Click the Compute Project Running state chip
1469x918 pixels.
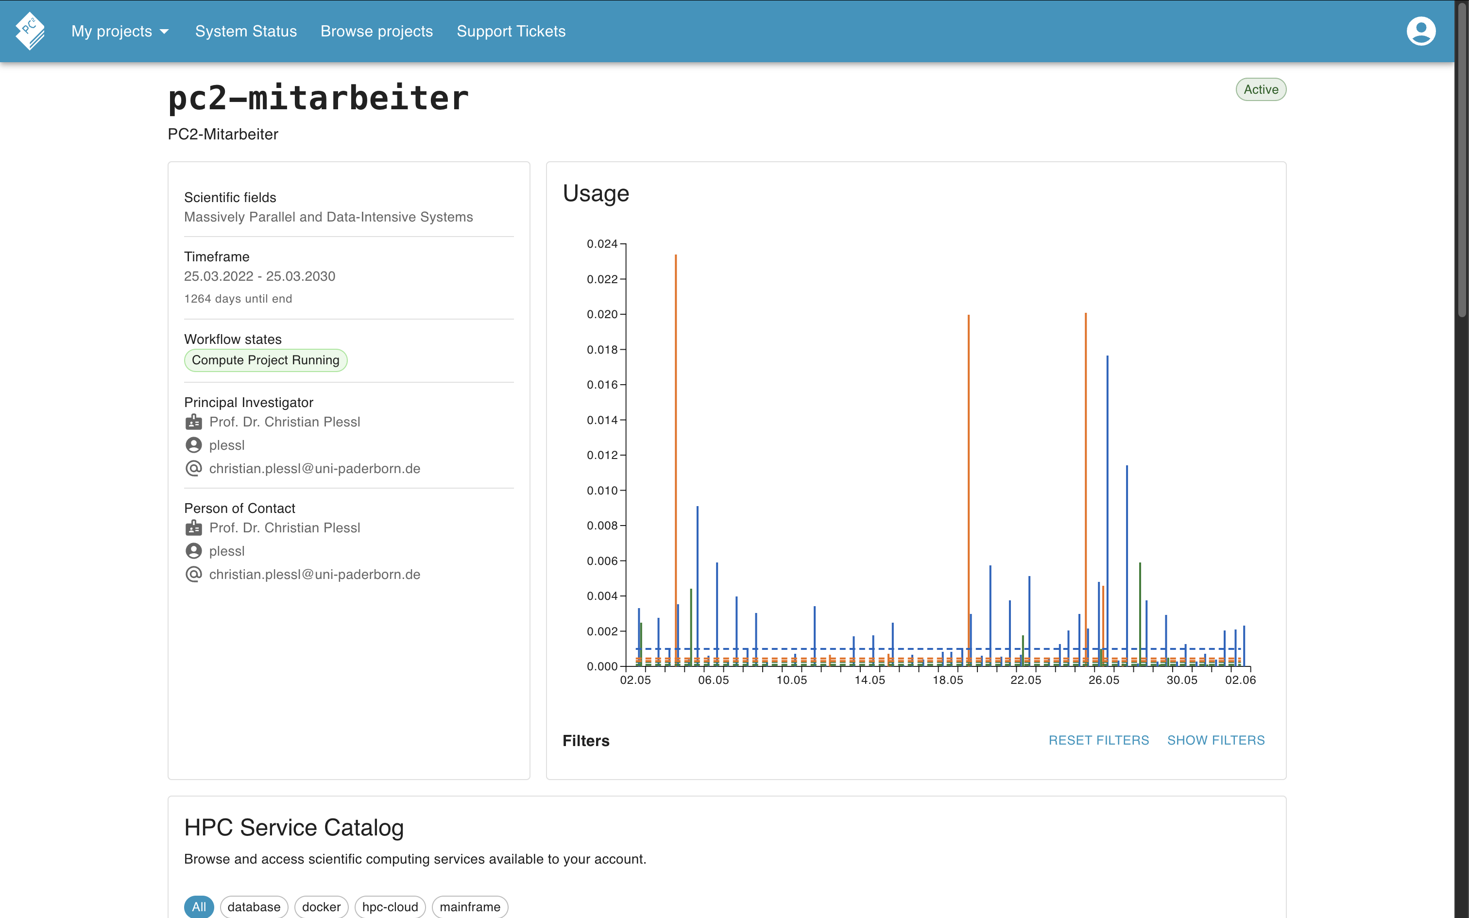click(266, 360)
